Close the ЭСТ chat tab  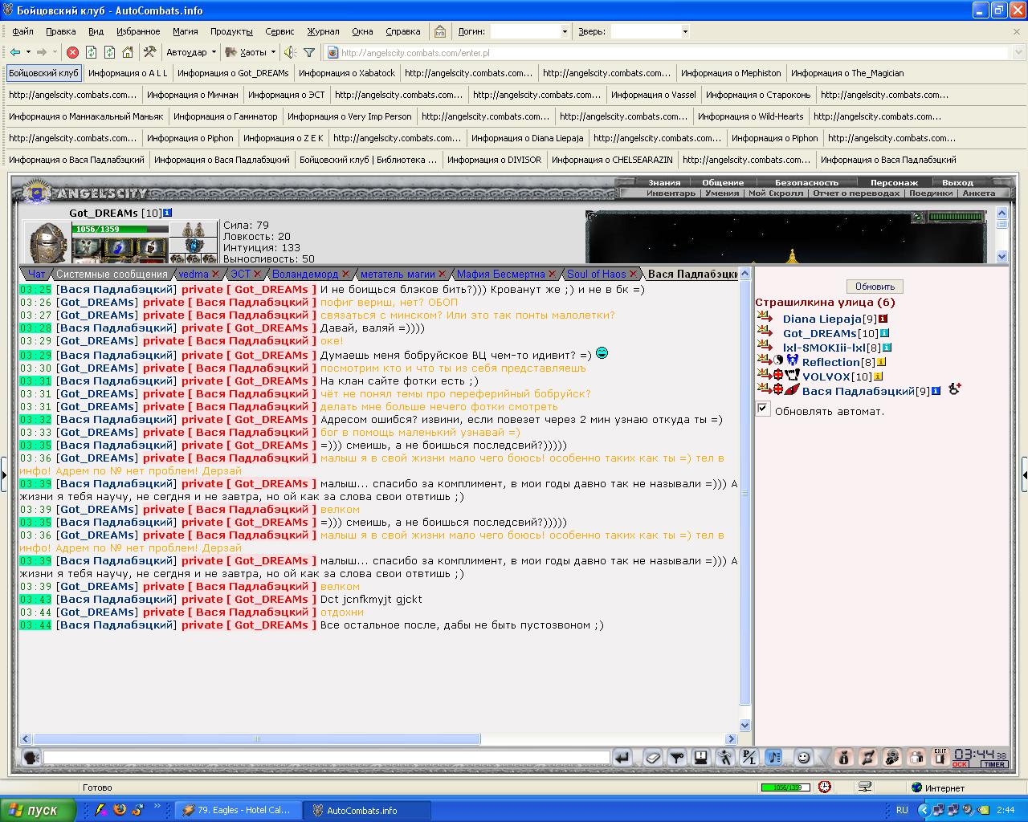tap(258, 275)
